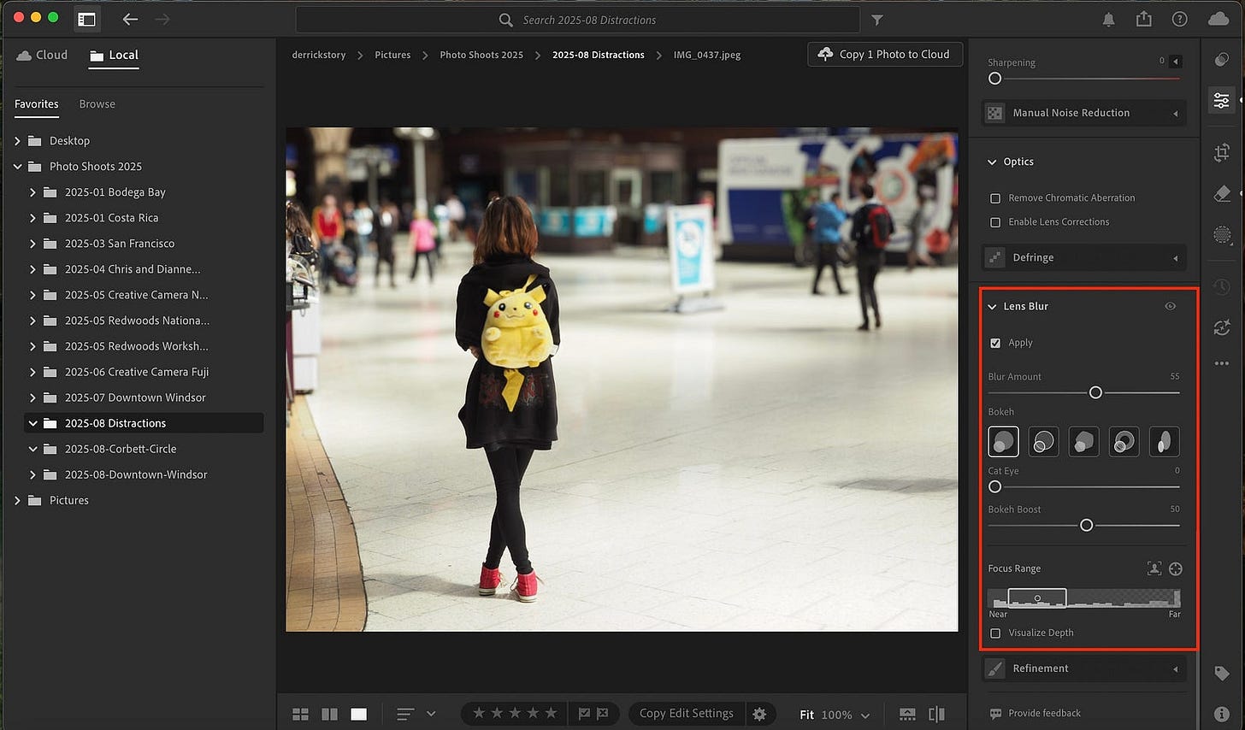Navigate to Pictures breadcrumb
Screen dimensions: 1245x730
392,55
